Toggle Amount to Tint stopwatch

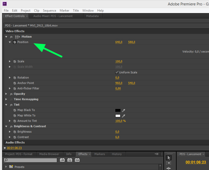tap(15, 121)
